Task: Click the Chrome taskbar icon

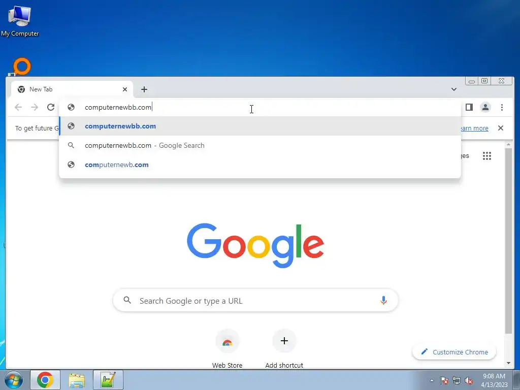Action: pos(45,380)
